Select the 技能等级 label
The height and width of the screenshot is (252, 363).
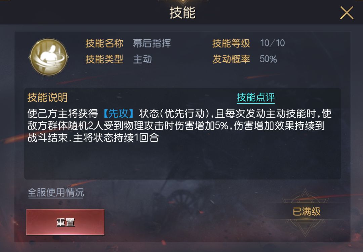231,43
